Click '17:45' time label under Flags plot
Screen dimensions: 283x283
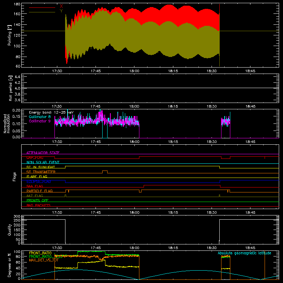pos(96,213)
